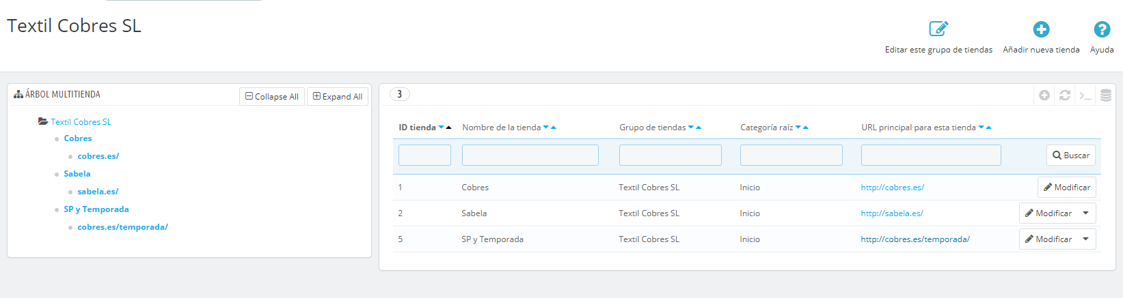Select SP y Temporada in multistore tree

pos(96,209)
